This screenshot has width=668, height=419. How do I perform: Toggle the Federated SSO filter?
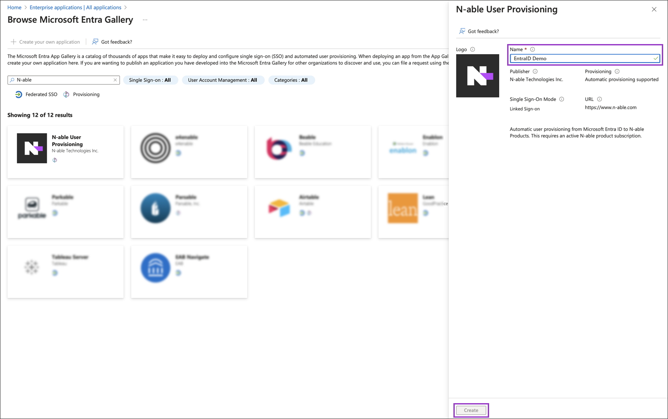pos(36,94)
